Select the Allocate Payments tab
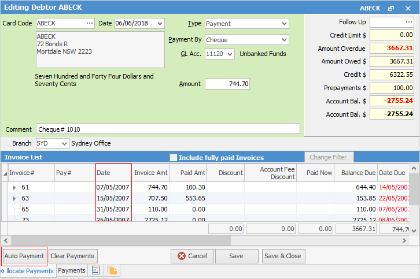This screenshot has height=279, width=420. [x=29, y=270]
